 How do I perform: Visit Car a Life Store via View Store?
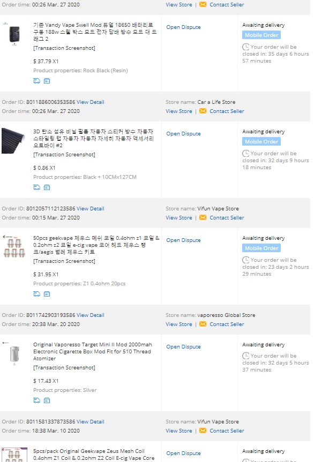click(x=178, y=111)
